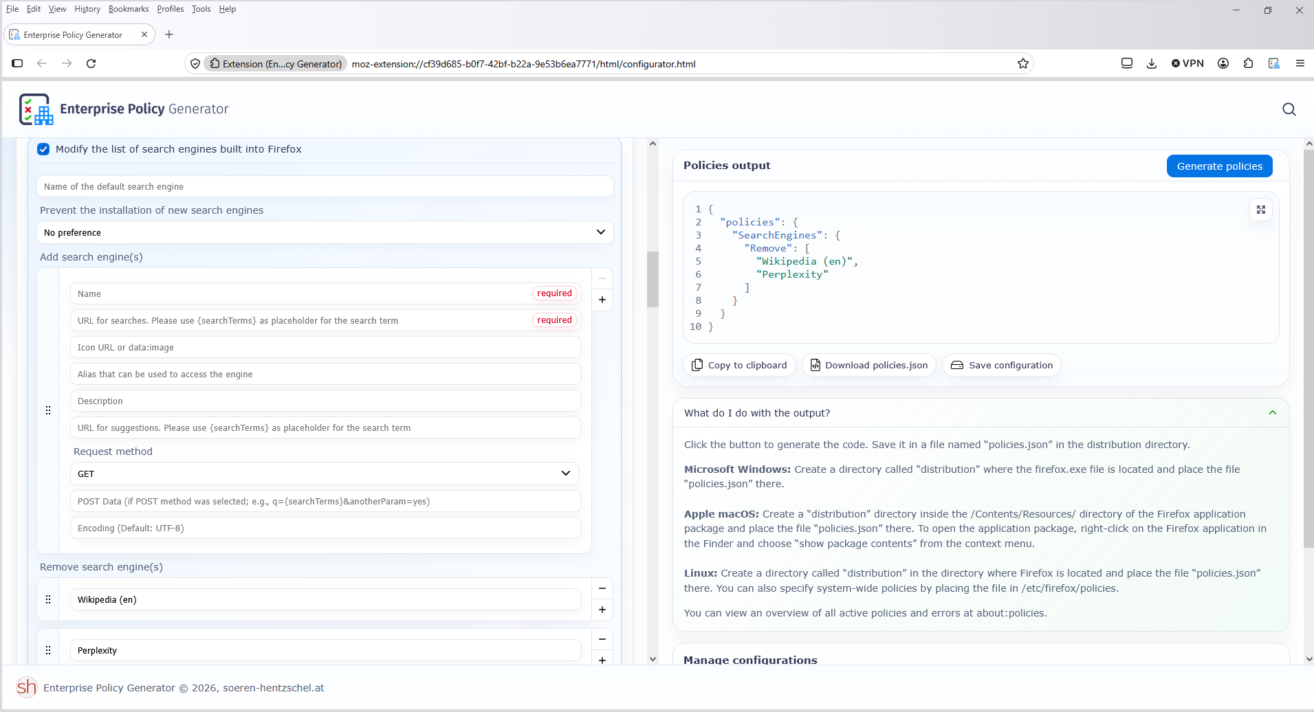
Task: Open the Edit menu
Action: (34, 9)
